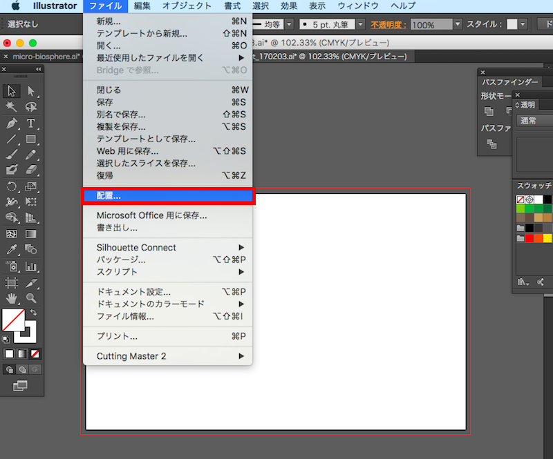Expand Silhouette Connect submenu
Screen dimensions: 553x459
(168, 248)
